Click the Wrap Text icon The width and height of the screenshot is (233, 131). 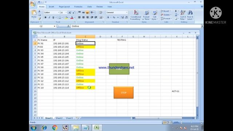(x=100, y=12)
